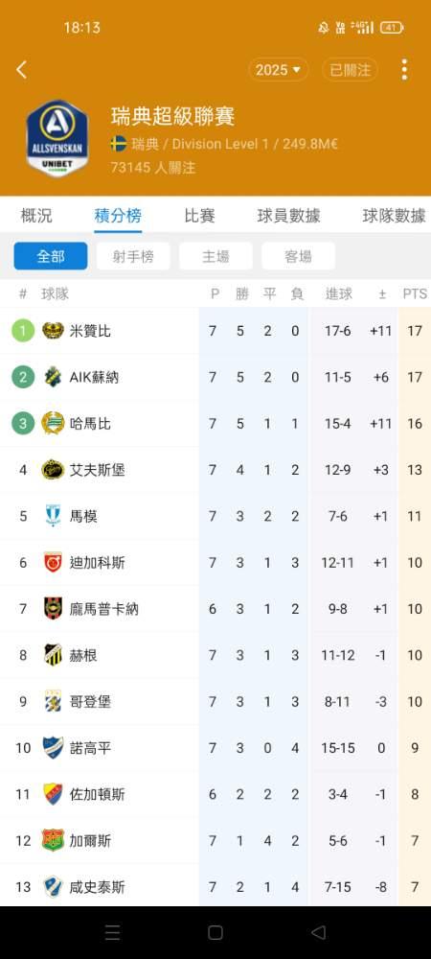Tap 哈馬比 team crest icon
431x959 pixels.
click(x=53, y=423)
